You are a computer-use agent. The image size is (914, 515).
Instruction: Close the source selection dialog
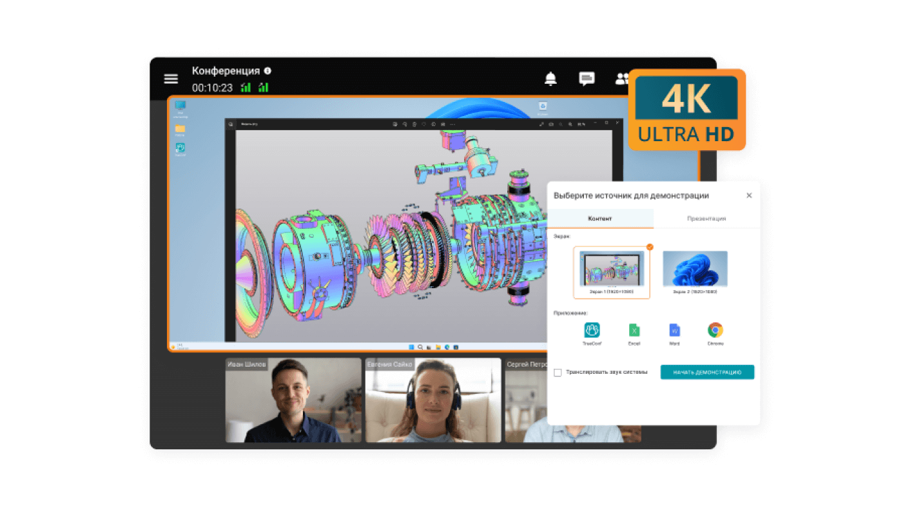(x=749, y=195)
